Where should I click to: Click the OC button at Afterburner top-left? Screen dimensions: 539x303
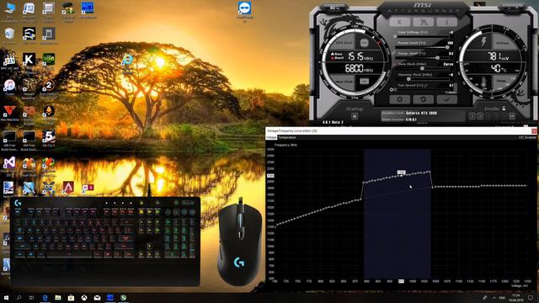click(x=334, y=8)
